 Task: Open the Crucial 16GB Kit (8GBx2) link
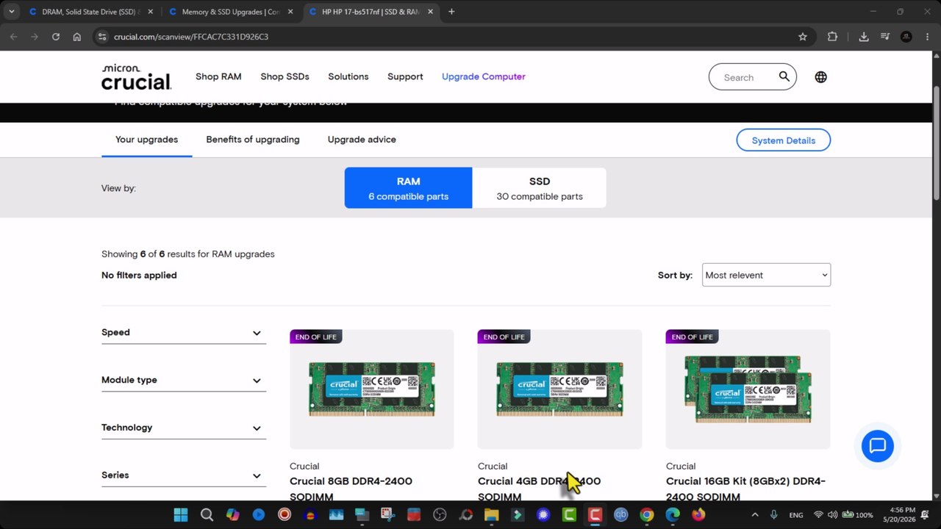click(x=745, y=489)
